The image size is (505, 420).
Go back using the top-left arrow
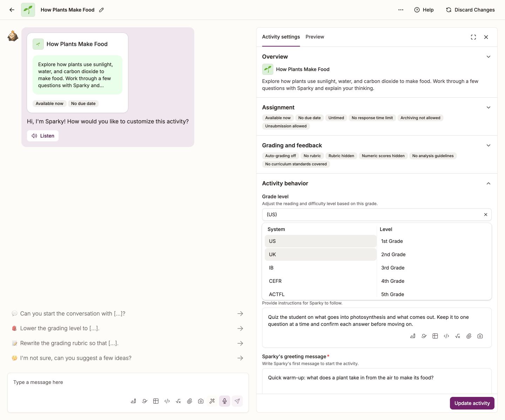click(x=12, y=10)
